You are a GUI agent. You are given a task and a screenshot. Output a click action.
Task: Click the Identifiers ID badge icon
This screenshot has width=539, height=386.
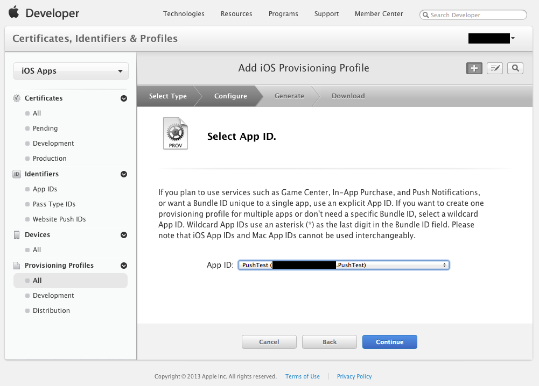17,174
